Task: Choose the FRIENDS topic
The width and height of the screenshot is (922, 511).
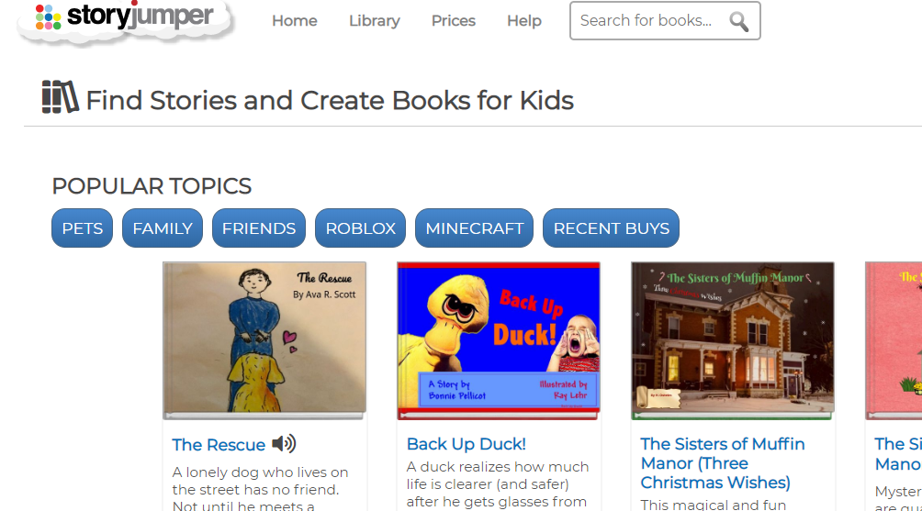Action: pyautogui.click(x=259, y=228)
